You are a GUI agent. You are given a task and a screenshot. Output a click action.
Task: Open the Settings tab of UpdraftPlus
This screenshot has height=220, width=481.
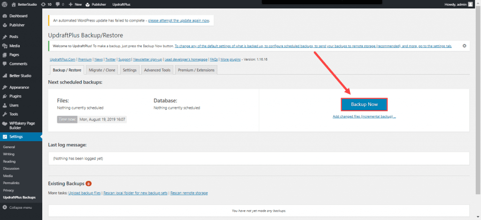(x=130, y=70)
